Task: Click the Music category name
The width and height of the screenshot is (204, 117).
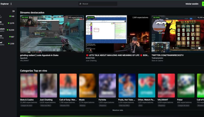Action: pyautogui.click(x=82, y=100)
